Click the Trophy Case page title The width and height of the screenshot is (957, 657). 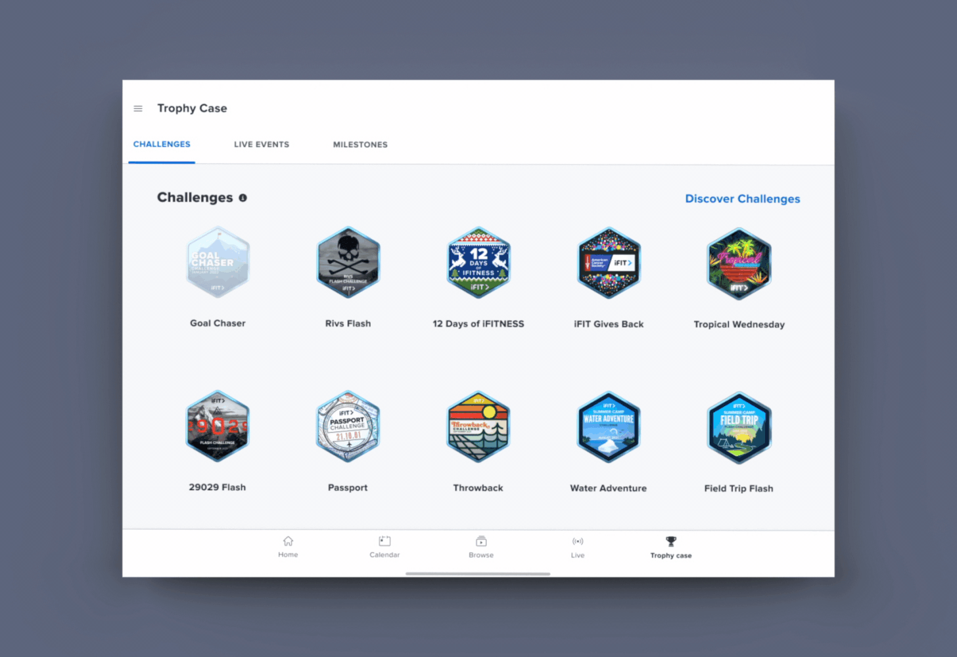point(192,108)
